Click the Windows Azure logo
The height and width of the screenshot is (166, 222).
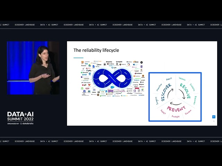(x=136, y=65)
